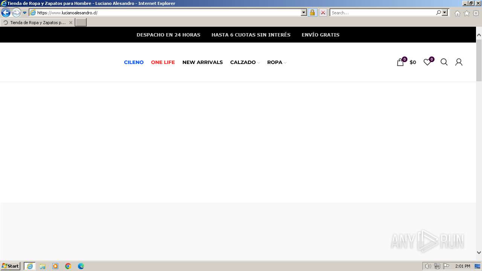Stop loading with the red X button
482x271 pixels.
click(323, 12)
